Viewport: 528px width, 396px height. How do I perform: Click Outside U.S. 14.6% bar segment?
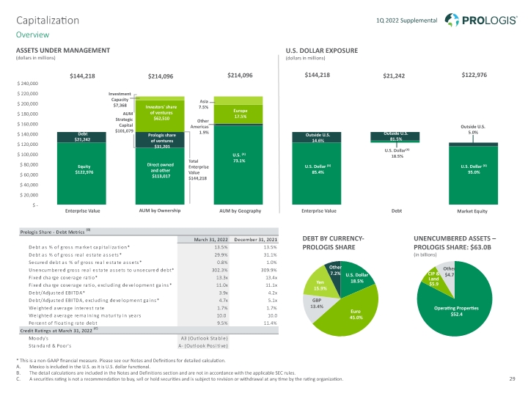[x=317, y=137]
